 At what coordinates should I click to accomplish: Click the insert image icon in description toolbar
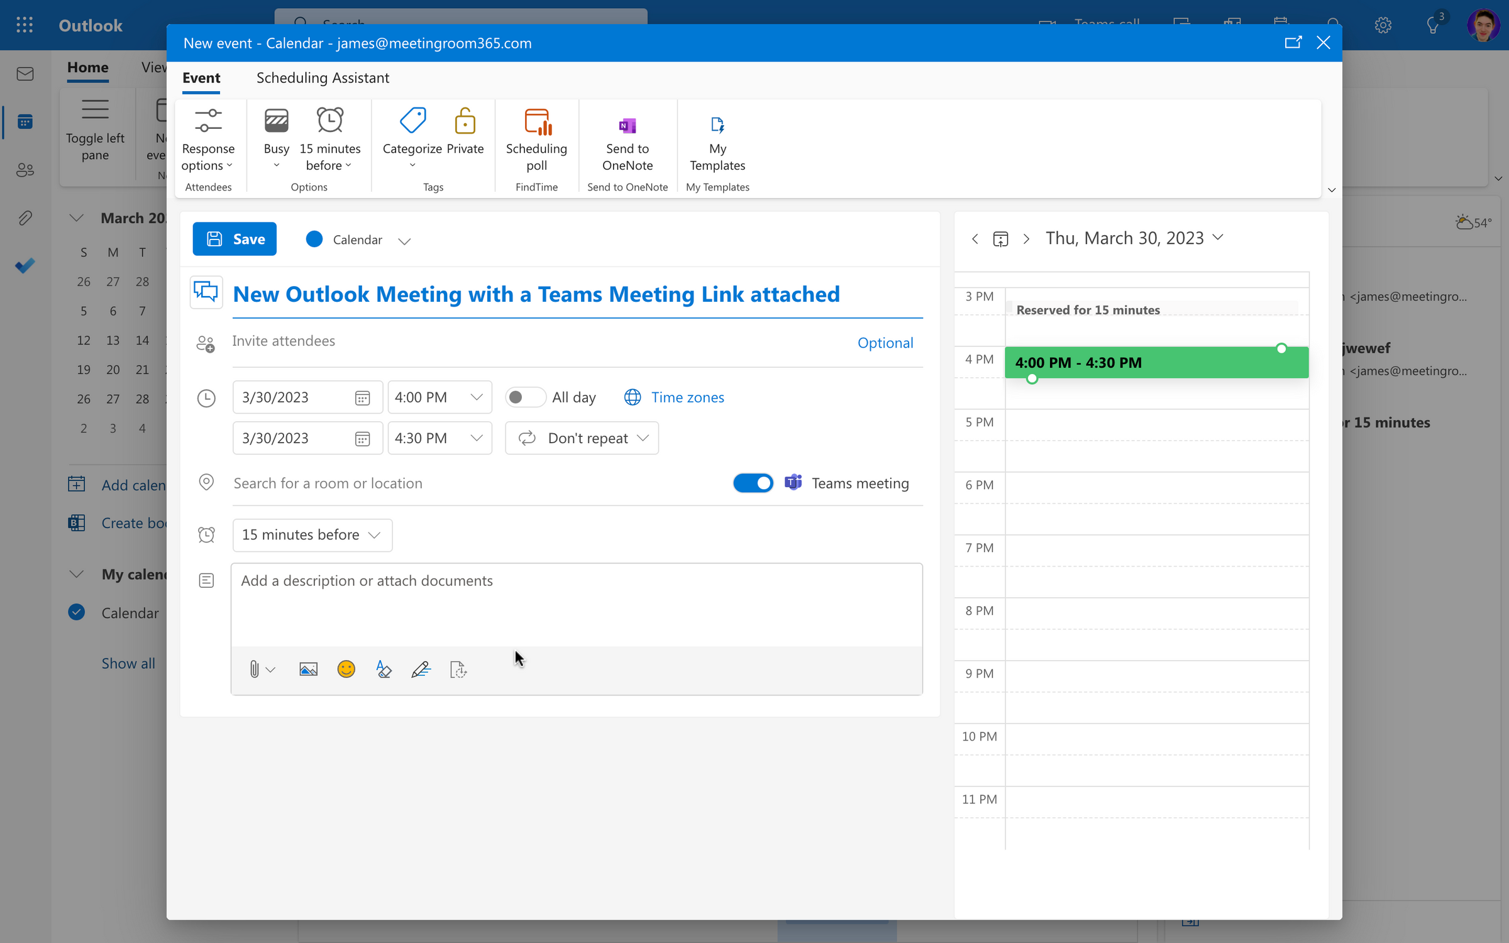pos(307,670)
